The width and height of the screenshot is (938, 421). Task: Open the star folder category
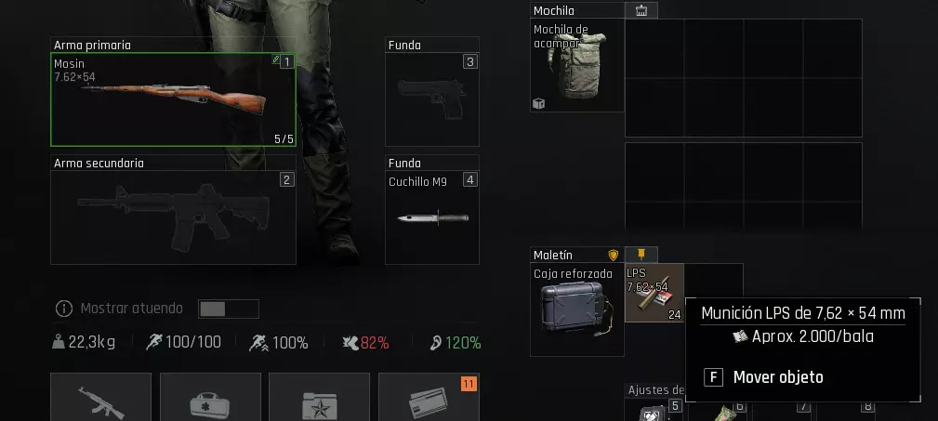tap(320, 397)
